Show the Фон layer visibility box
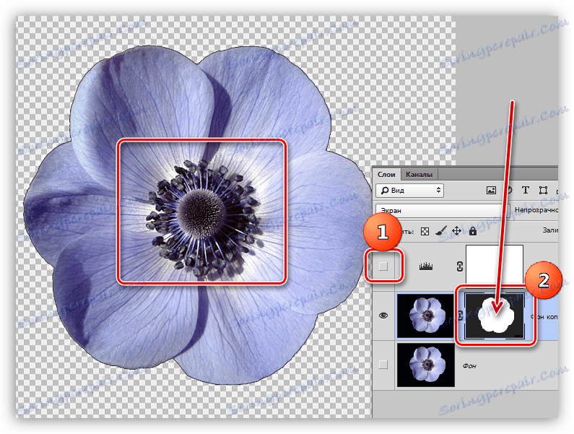This screenshot has height=434, width=574. [383, 365]
